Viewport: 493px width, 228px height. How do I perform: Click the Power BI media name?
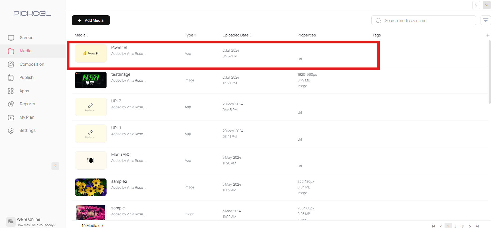pyautogui.click(x=119, y=48)
